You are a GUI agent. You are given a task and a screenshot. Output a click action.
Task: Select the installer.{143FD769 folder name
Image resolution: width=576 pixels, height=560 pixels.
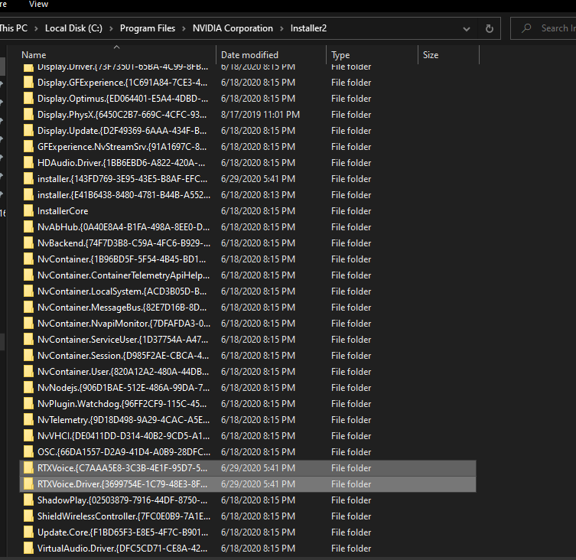[122, 179]
